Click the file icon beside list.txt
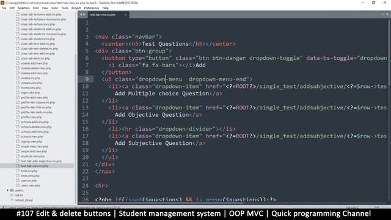 12,195
